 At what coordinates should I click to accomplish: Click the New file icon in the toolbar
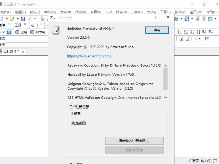click(x=2, y=19)
